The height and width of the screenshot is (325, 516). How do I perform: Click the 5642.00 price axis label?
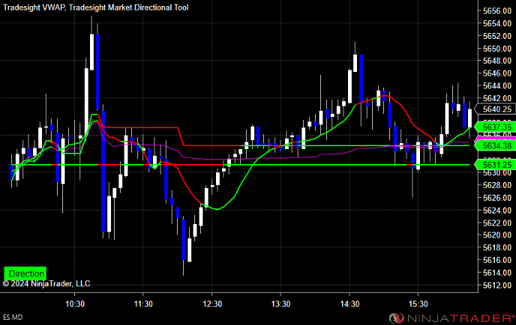497,98
